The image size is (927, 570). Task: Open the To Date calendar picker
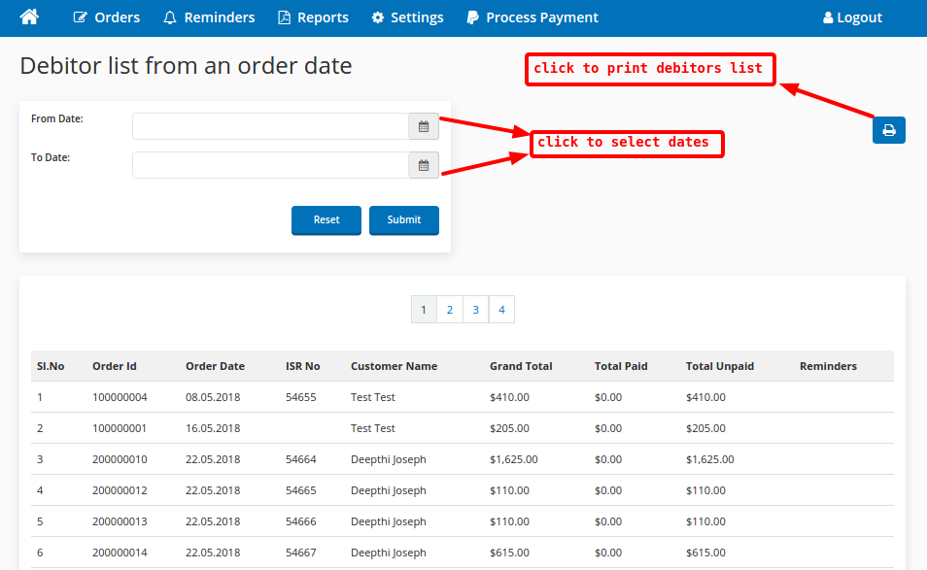point(424,166)
